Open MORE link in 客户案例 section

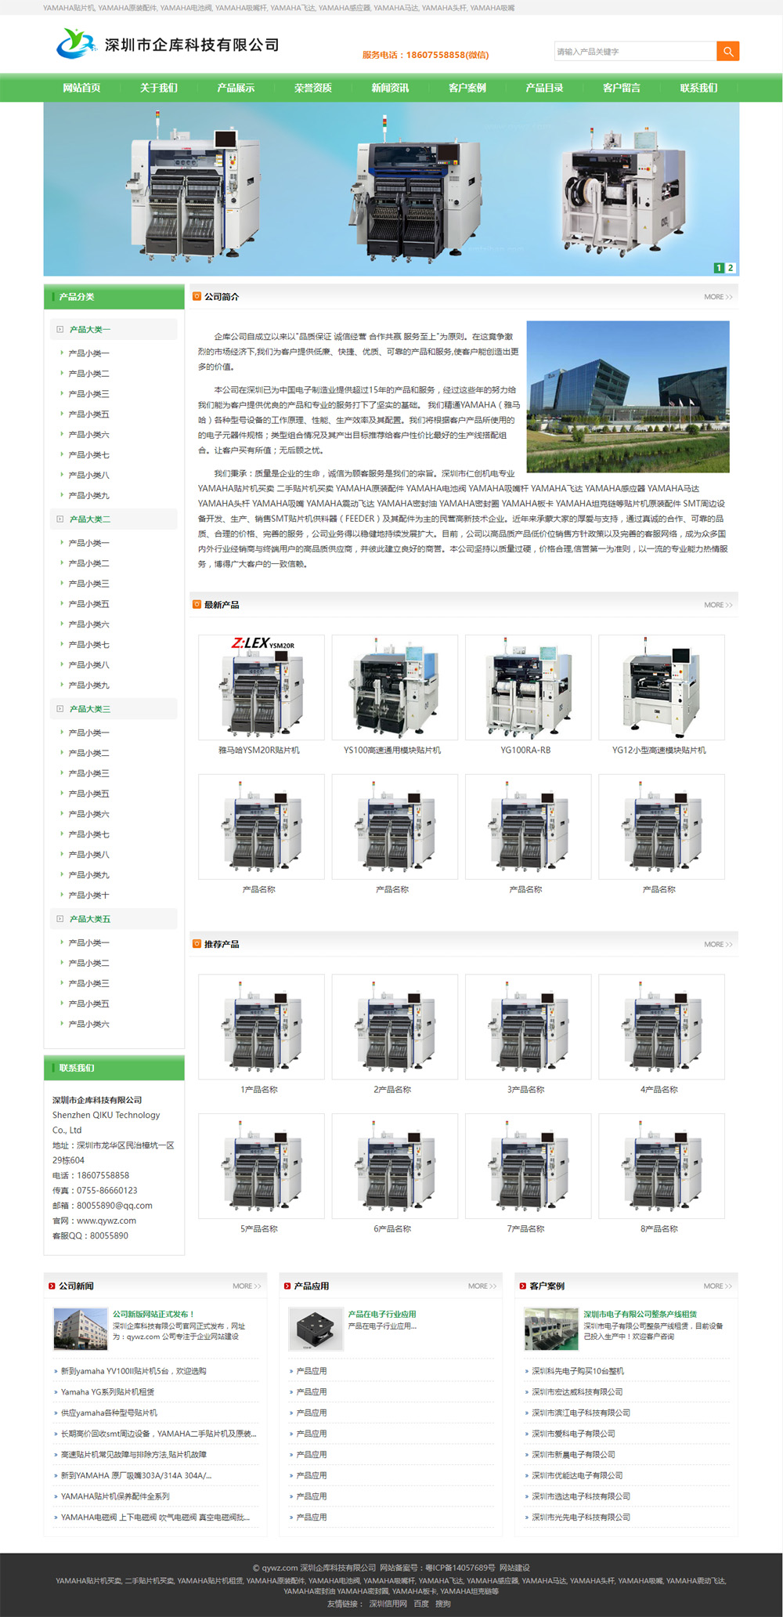point(718,1286)
